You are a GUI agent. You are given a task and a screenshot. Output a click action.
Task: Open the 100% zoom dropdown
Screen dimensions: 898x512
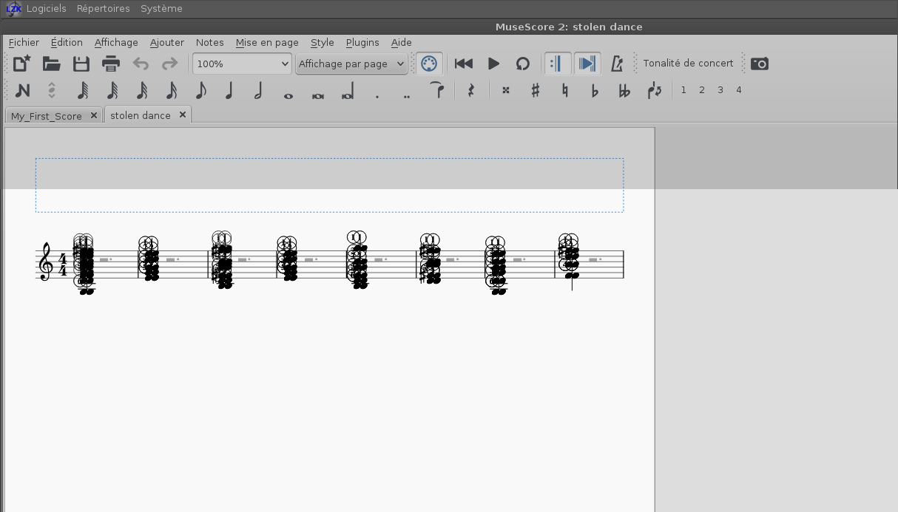pyautogui.click(x=242, y=64)
